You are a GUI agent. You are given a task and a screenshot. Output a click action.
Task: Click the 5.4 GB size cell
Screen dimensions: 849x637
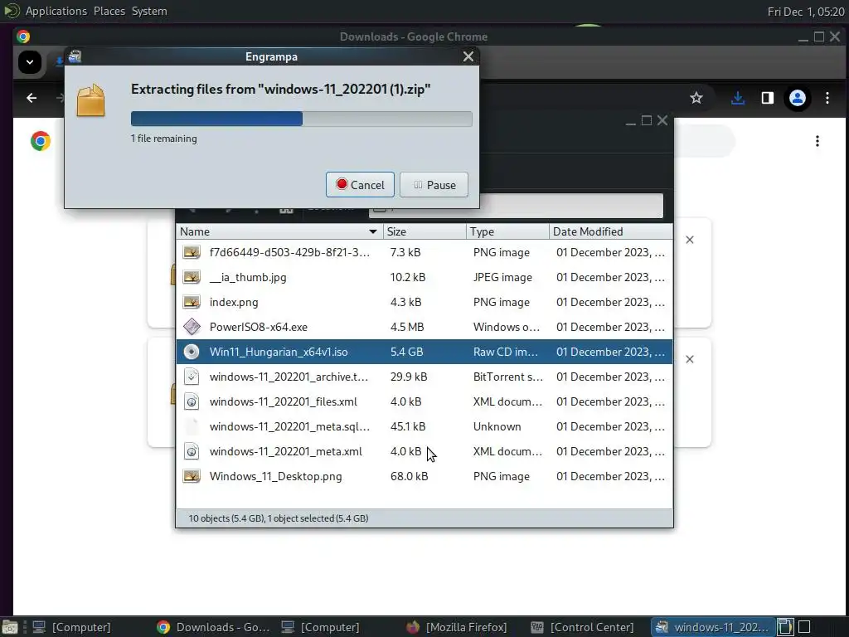(x=406, y=352)
